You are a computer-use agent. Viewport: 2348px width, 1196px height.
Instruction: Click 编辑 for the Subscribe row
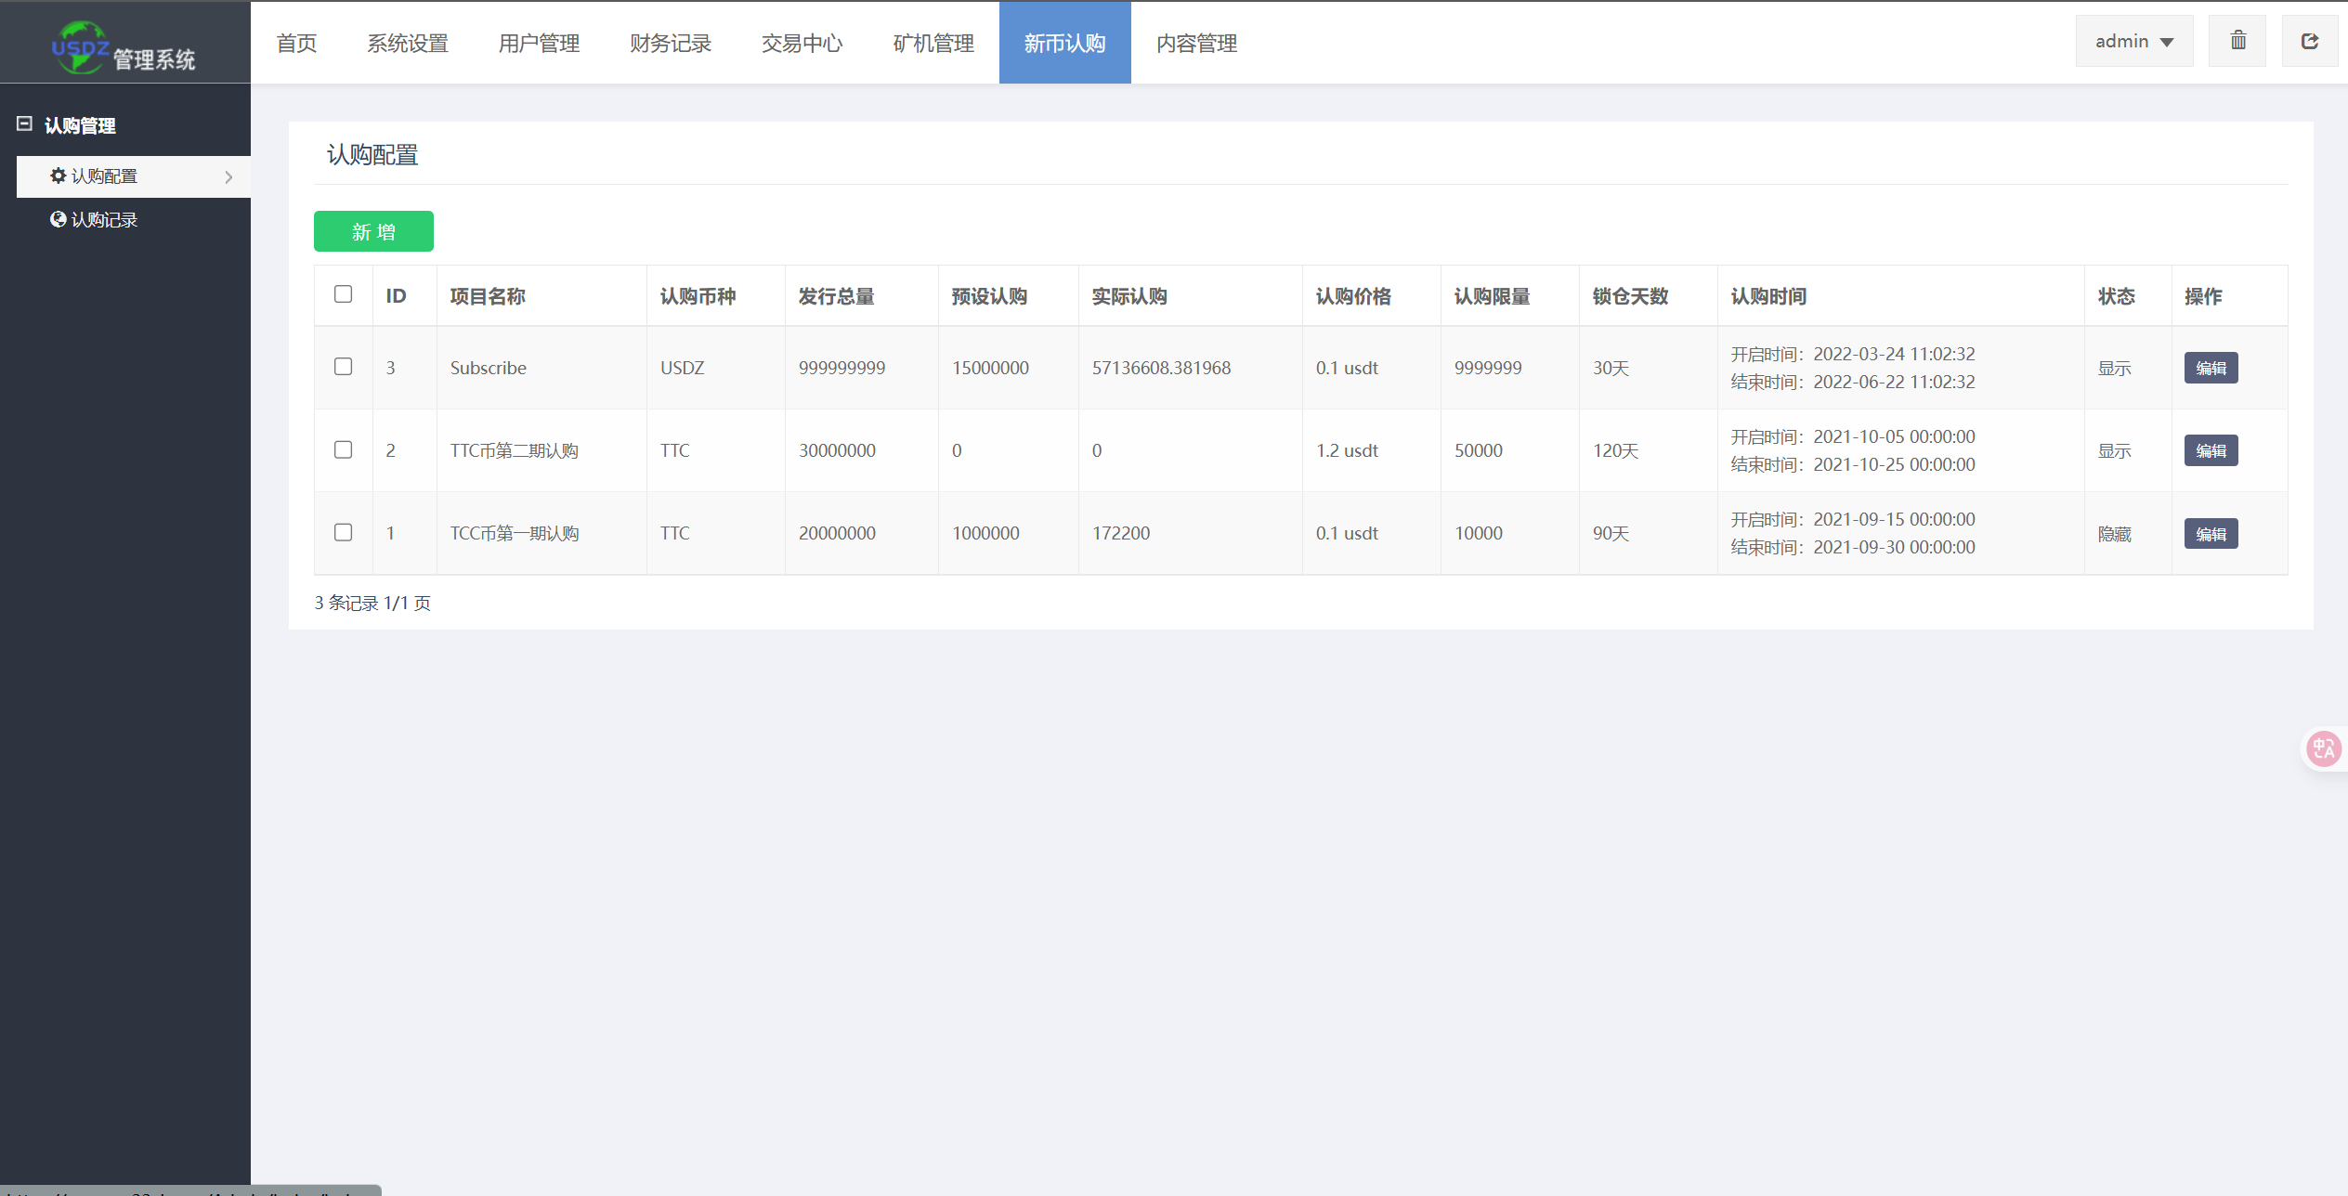click(x=2211, y=368)
